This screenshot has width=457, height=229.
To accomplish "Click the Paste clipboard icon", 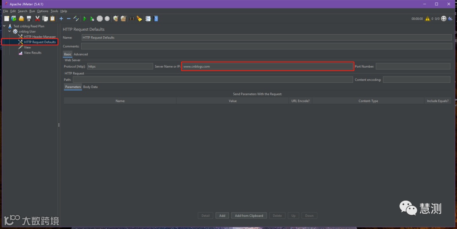I will pos(52,19).
